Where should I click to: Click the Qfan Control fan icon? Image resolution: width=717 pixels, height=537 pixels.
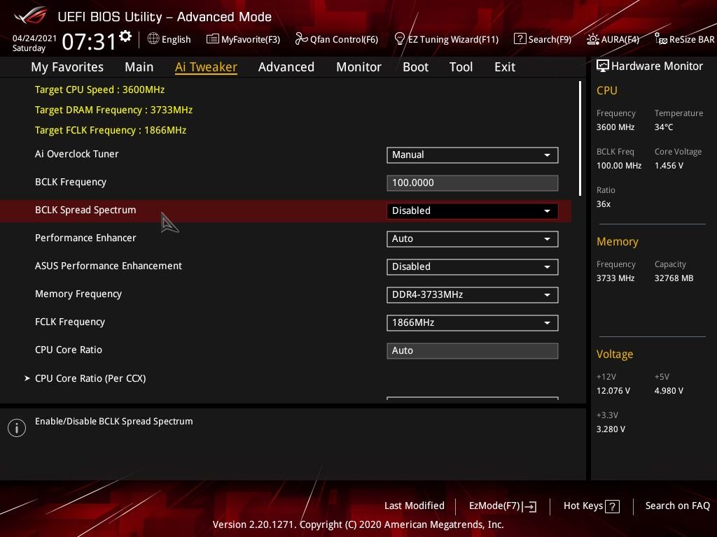[x=301, y=39]
